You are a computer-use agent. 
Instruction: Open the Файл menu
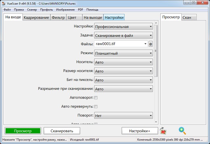(7, 9)
